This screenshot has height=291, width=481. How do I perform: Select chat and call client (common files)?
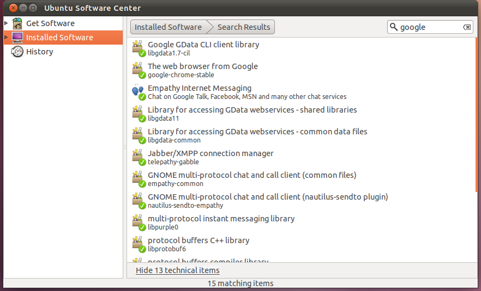pos(252,175)
